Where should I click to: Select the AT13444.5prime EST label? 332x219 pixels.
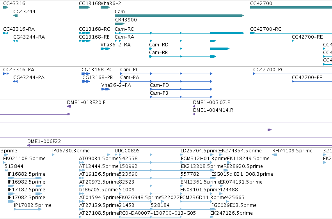point(99,166)
